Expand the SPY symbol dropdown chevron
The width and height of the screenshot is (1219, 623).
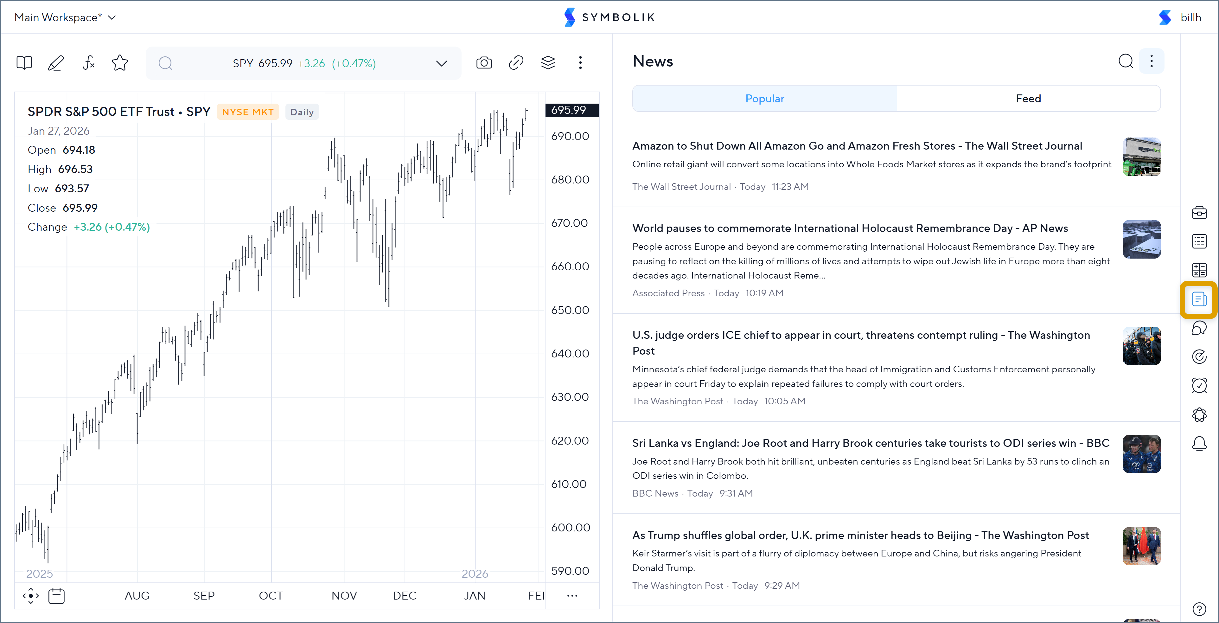coord(441,63)
